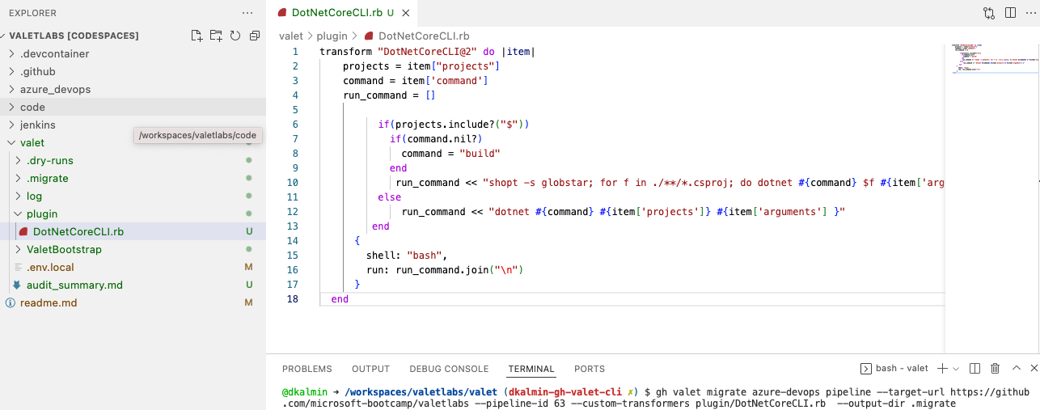
Task: Close the DotNetCoreCLI.rb editor tab
Action: pos(405,13)
